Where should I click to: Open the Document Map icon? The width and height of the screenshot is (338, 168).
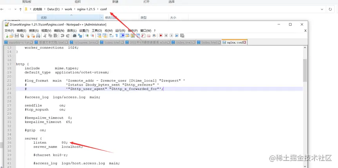[132, 36]
